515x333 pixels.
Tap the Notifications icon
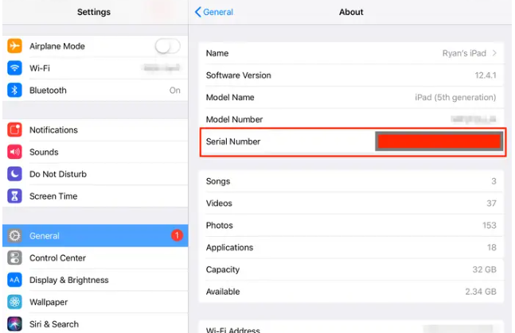pos(14,130)
